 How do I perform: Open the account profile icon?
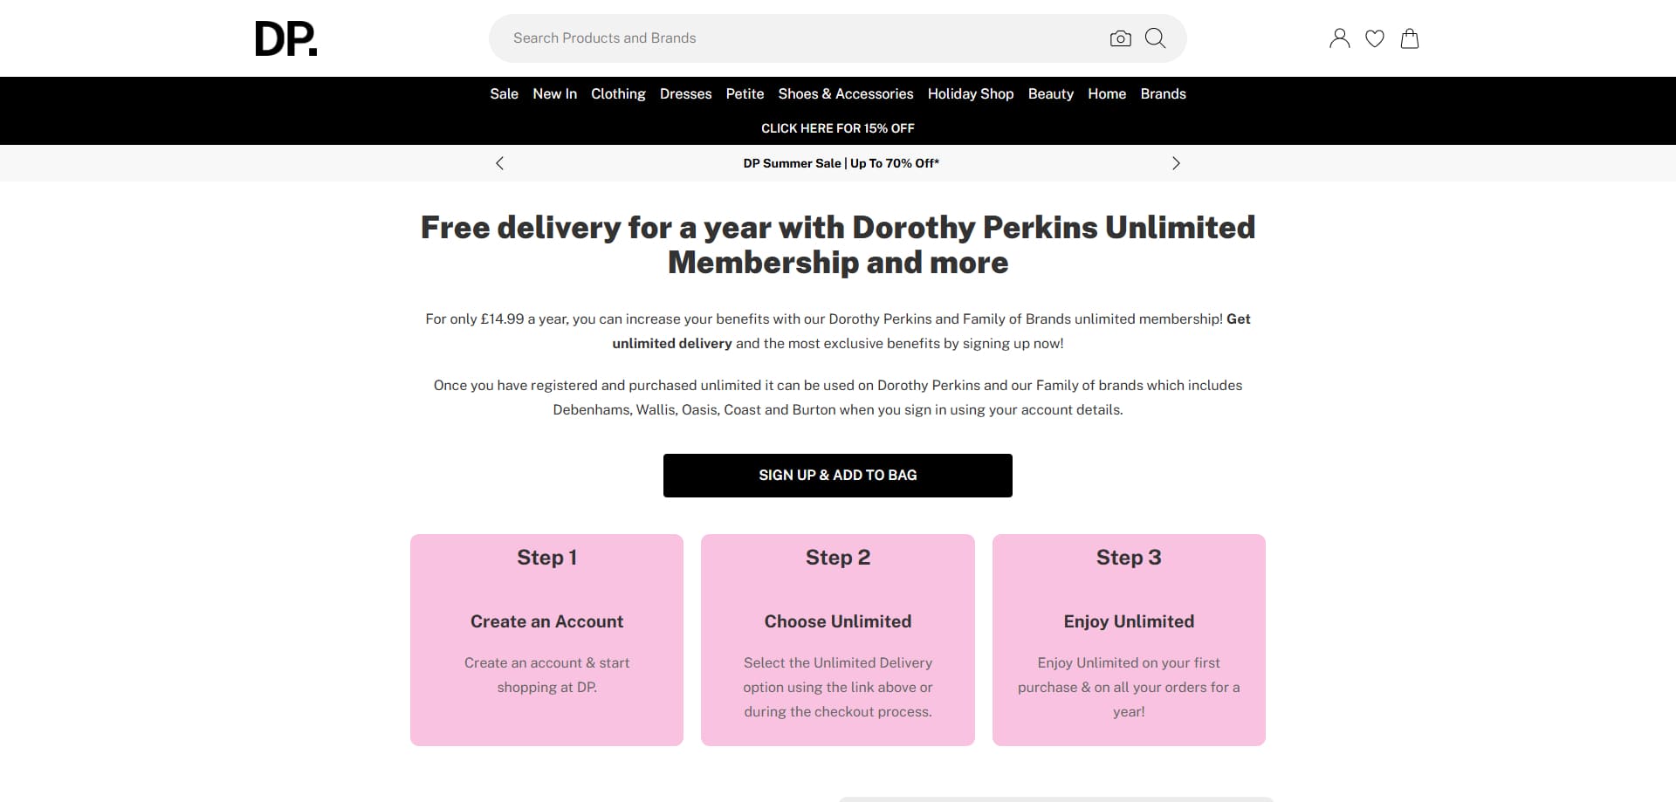tap(1339, 38)
